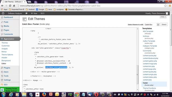Bookmark this page with the star icon
This screenshot has width=172, height=97.
(x=166, y=6)
